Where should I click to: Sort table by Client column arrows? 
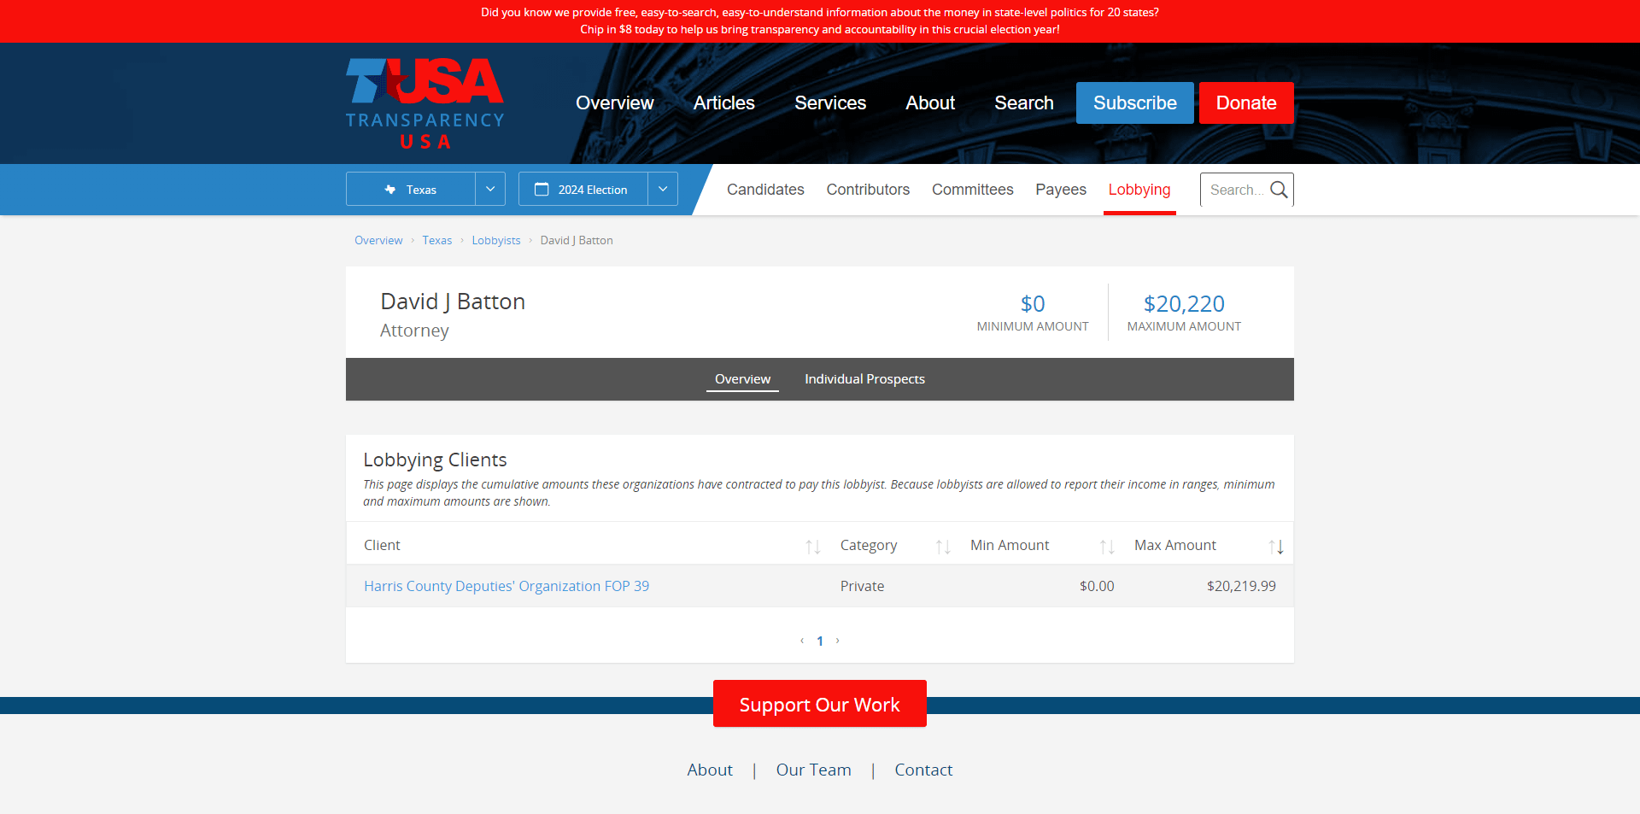click(813, 547)
